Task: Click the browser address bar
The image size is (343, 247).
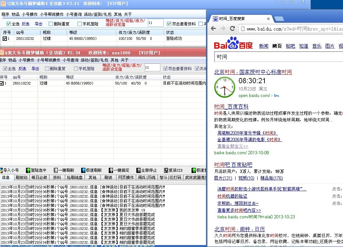Action: click(292, 29)
